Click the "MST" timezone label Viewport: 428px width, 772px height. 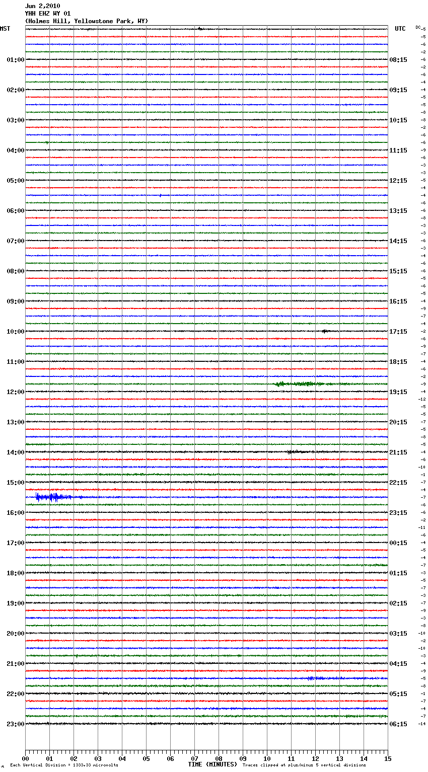5,29
